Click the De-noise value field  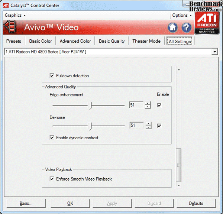tap(137, 125)
